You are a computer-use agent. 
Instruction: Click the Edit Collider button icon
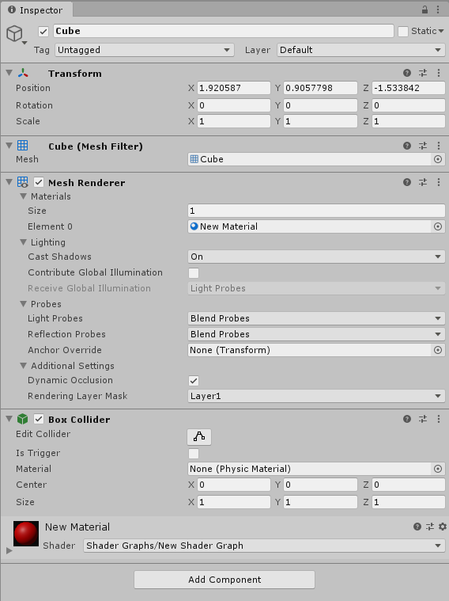[x=199, y=436]
